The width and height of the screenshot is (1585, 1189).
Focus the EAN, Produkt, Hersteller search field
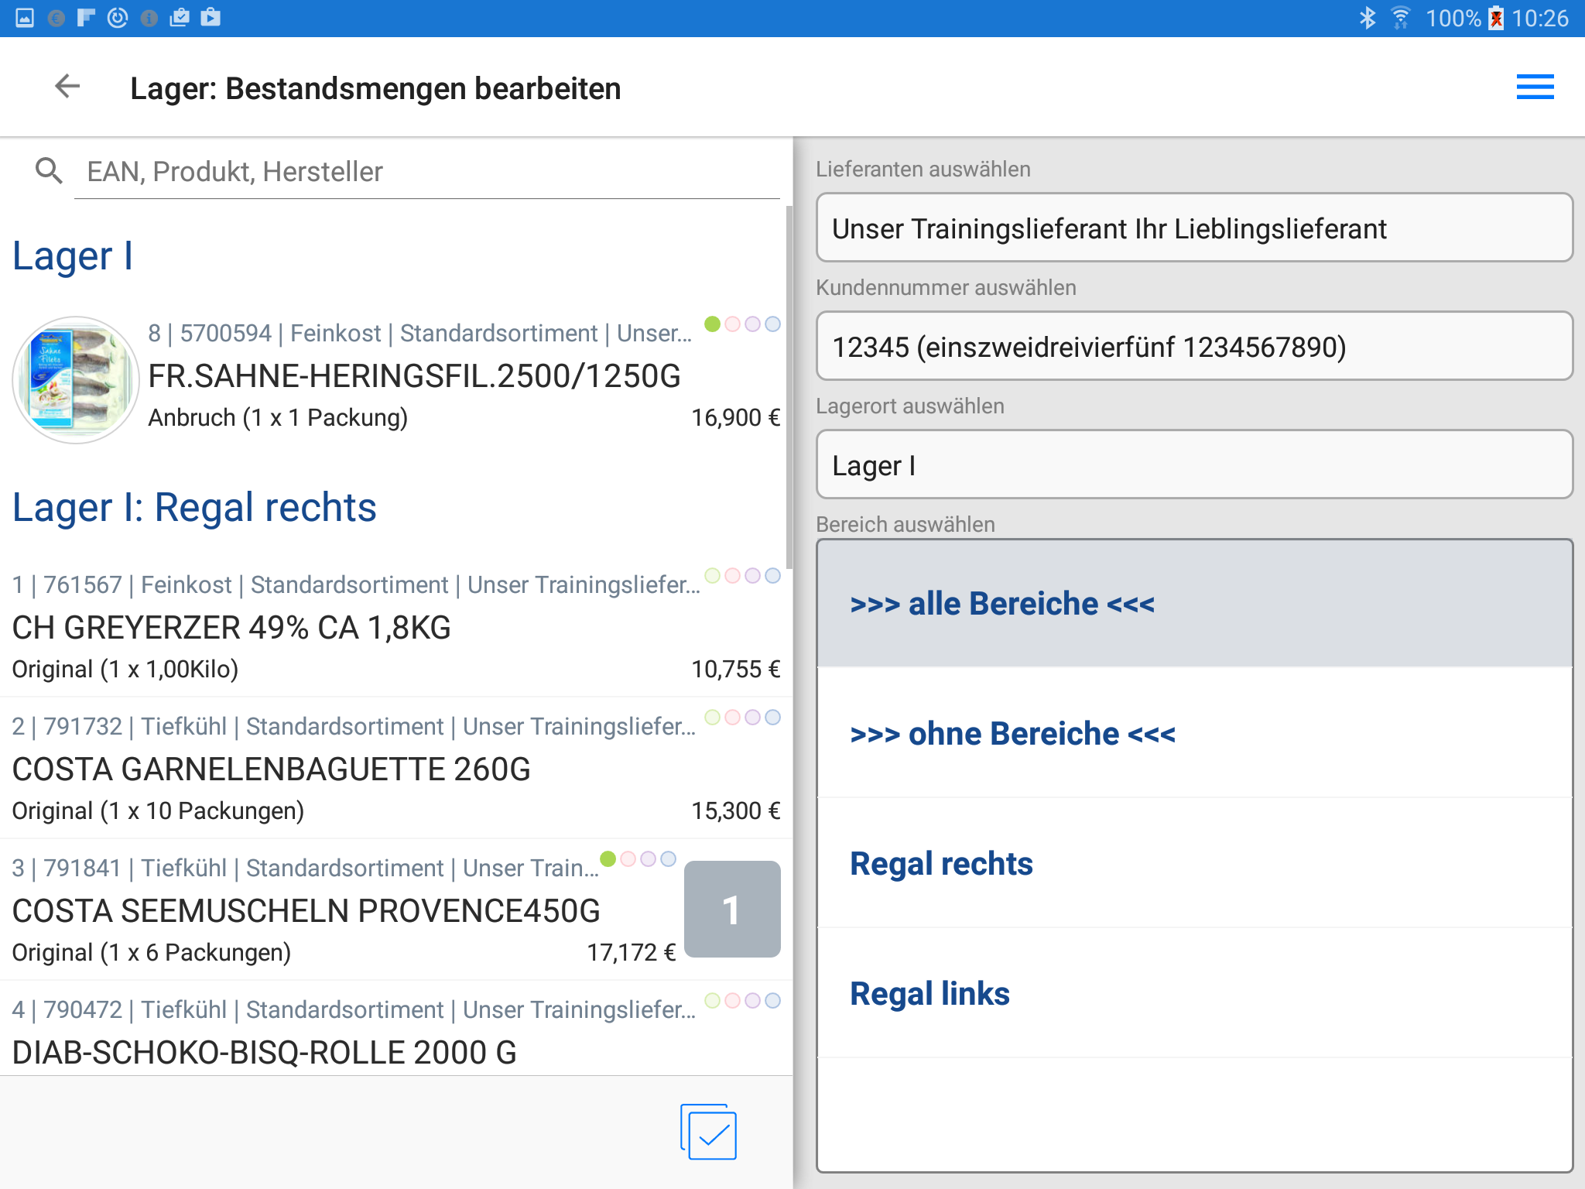pos(426,172)
